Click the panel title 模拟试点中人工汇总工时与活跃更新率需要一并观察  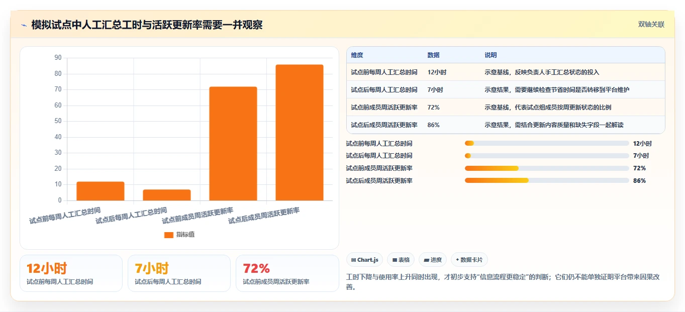147,25
